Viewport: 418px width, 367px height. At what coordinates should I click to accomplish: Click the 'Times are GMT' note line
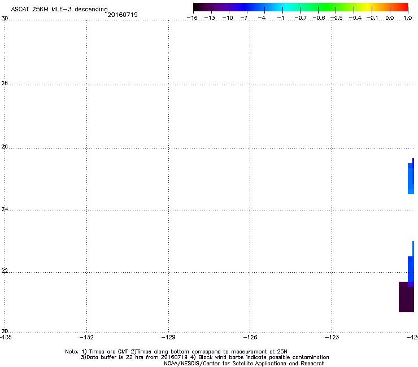176,352
